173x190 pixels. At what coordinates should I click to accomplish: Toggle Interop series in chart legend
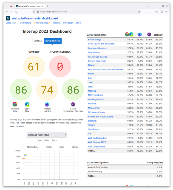coord(72,147)
